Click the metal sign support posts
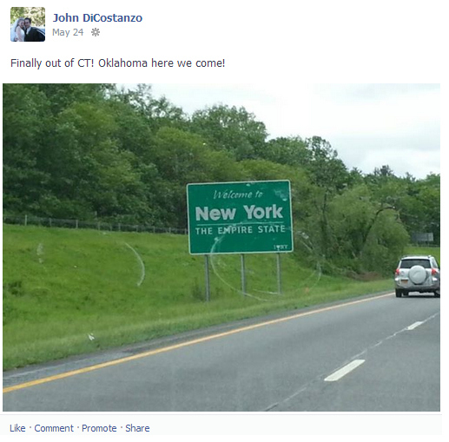This screenshot has height=442, width=449. tap(243, 275)
